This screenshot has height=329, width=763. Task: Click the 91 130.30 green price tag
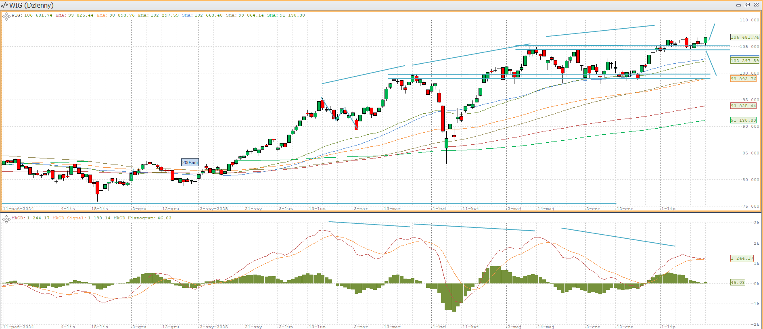[x=743, y=120]
